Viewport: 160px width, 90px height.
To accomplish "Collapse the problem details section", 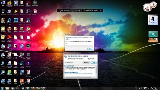I will tap(65, 62).
